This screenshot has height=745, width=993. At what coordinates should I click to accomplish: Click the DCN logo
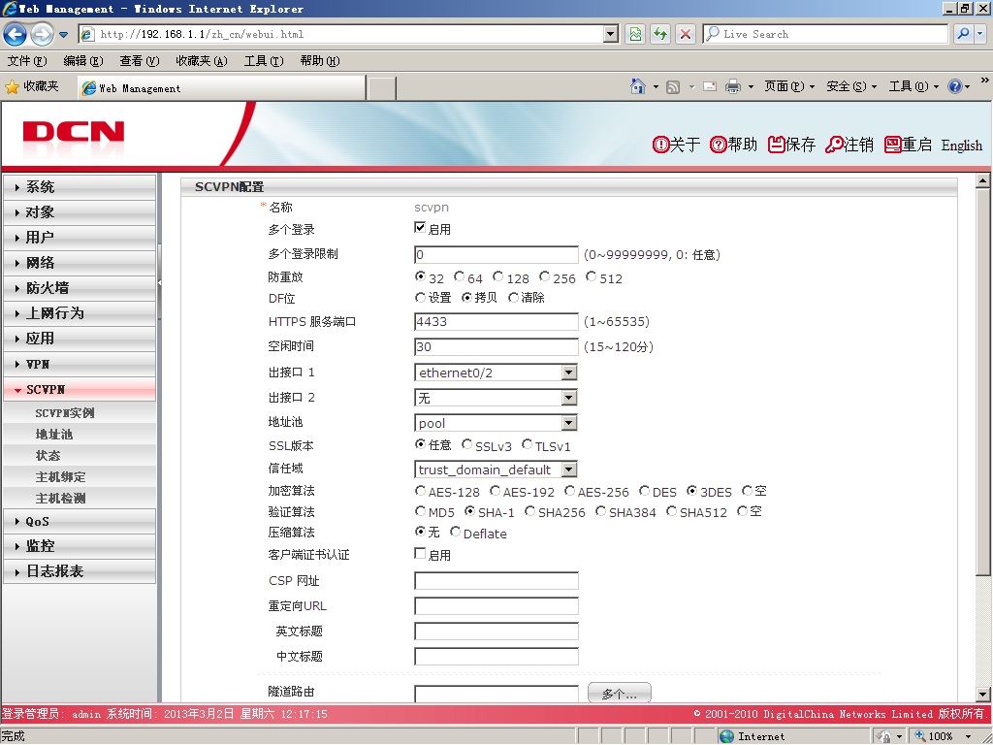(73, 132)
